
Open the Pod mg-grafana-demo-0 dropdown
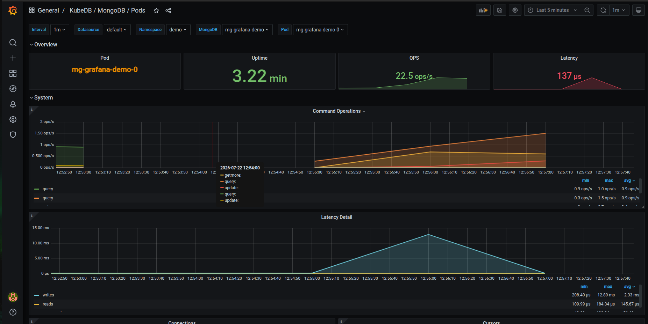pos(320,30)
